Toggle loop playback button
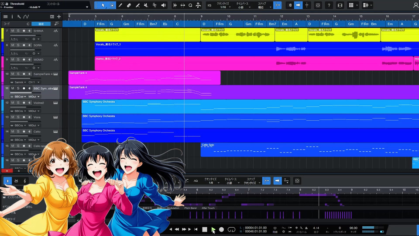This screenshot has width=419, height=236. coord(231,229)
